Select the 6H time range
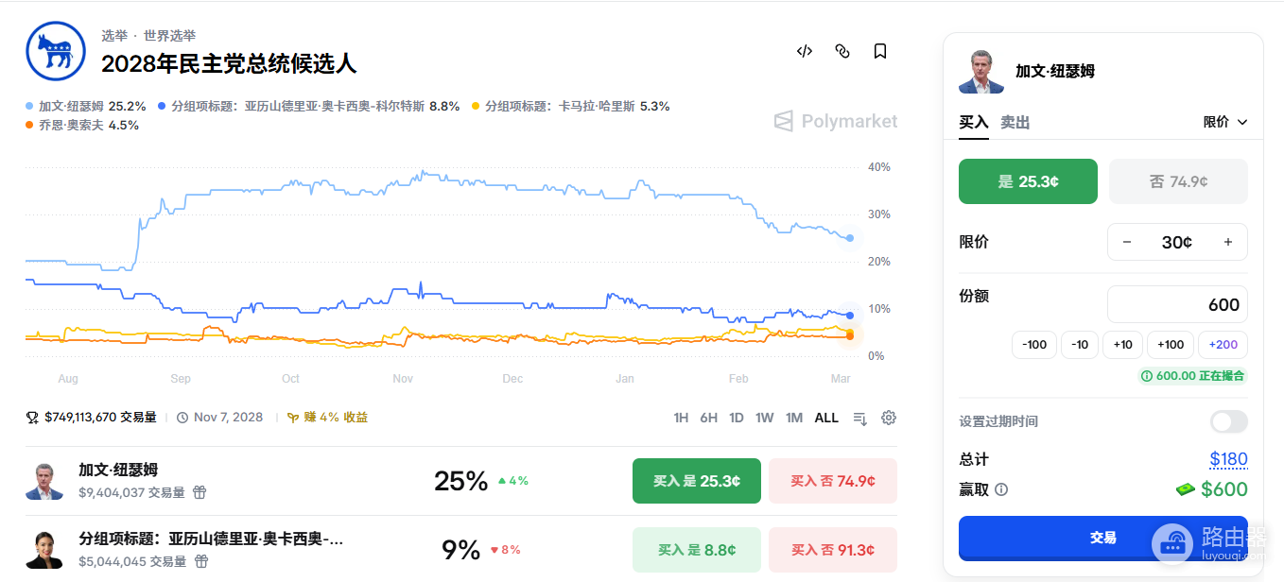This screenshot has width=1284, height=582. click(x=708, y=418)
